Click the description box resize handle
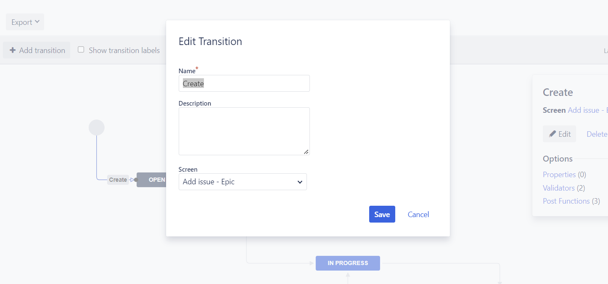The height and width of the screenshot is (284, 608). pos(306,151)
